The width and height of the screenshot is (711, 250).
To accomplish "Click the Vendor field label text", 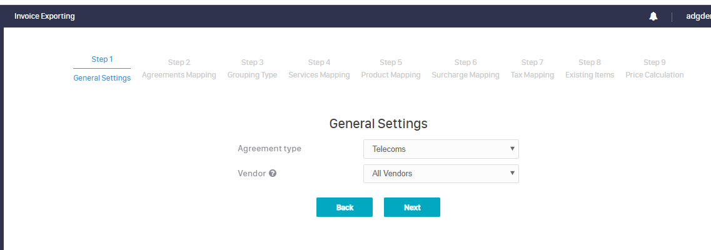I will (x=251, y=174).
